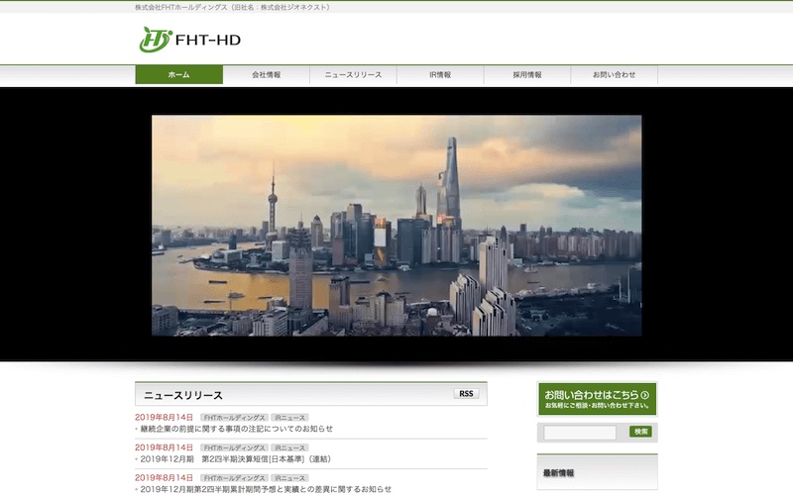
Task: Click the FHT-HD logo in the header
Action: coord(189,40)
